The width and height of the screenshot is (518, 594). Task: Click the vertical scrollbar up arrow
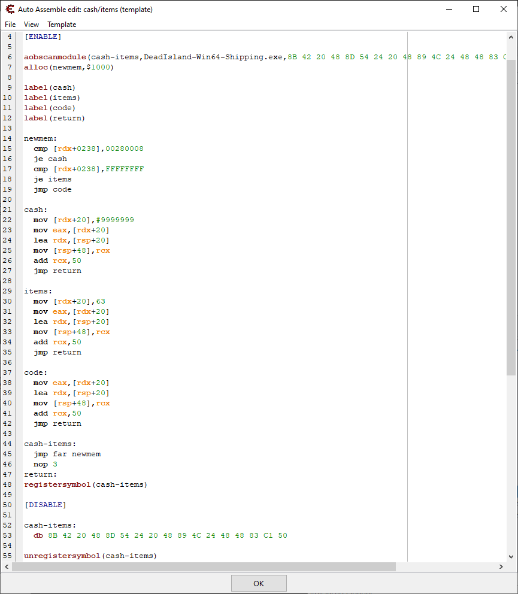511,37
